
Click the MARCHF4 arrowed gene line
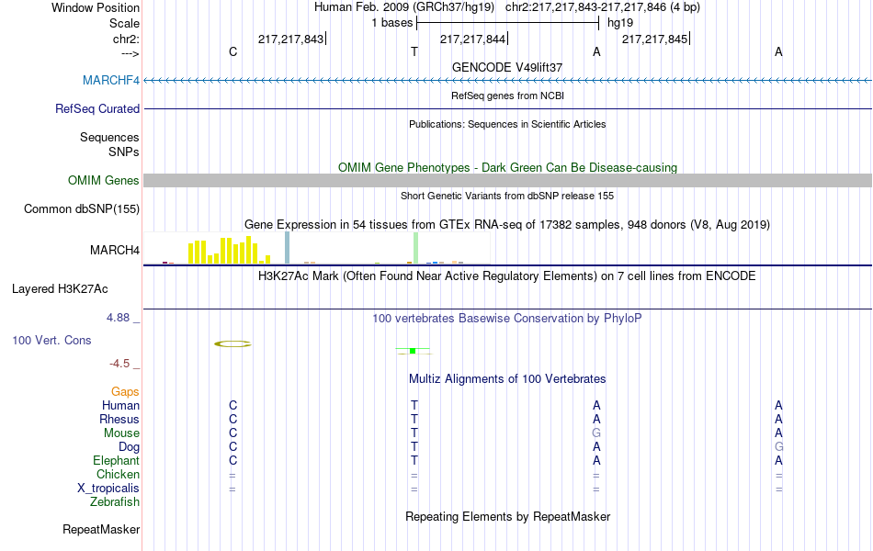click(x=508, y=81)
